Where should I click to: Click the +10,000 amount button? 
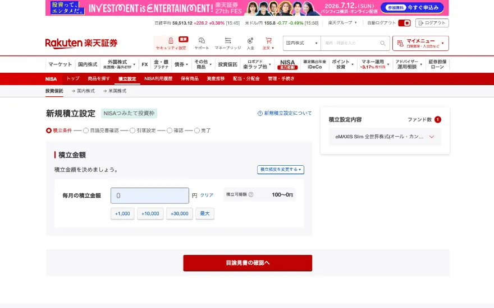tap(150, 214)
